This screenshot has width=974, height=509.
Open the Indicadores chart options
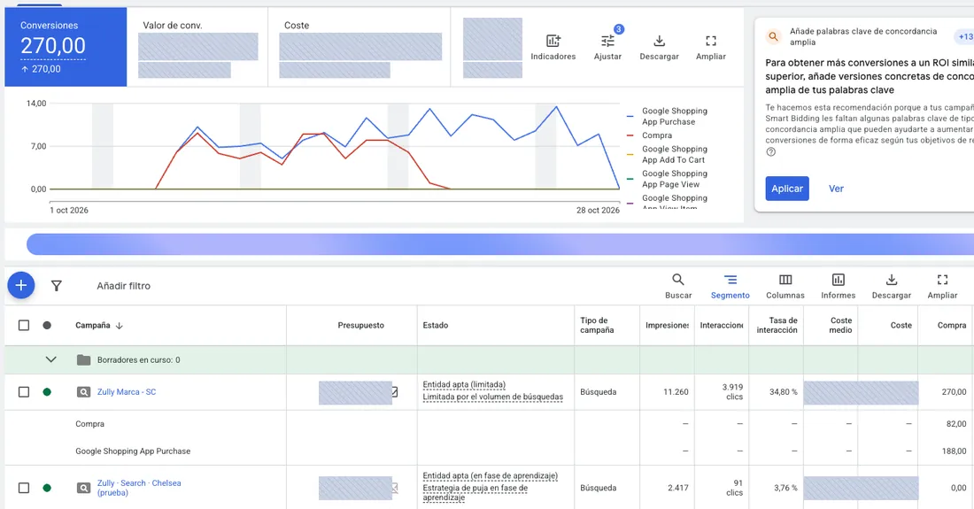coord(553,47)
